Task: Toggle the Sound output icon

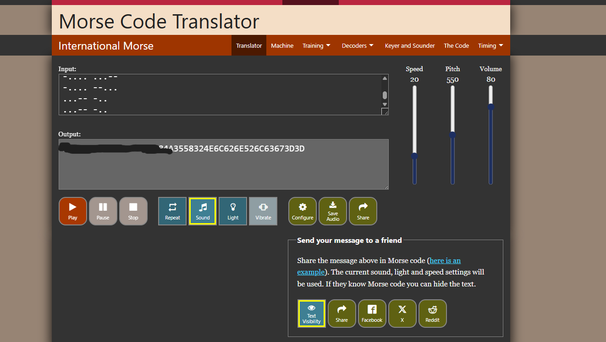Action: pyautogui.click(x=202, y=211)
